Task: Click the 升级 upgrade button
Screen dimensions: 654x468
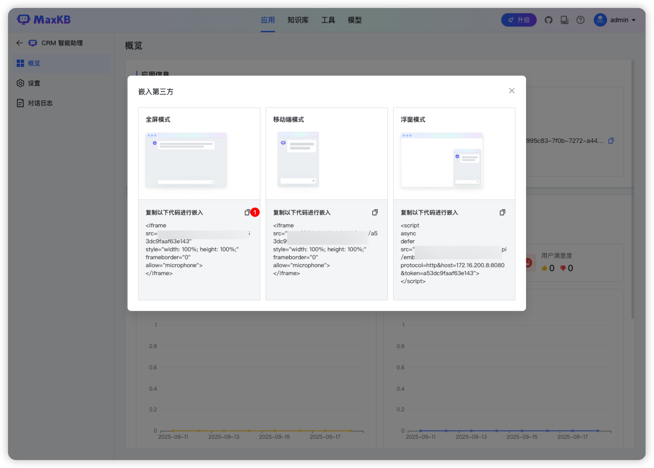Action: click(x=519, y=20)
